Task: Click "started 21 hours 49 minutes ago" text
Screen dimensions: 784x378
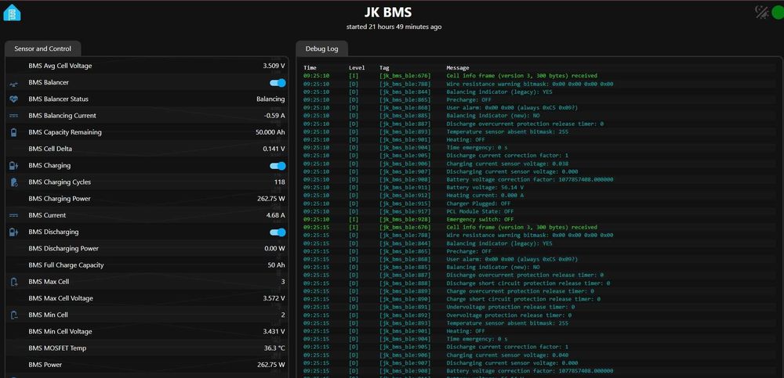Action: [394, 27]
